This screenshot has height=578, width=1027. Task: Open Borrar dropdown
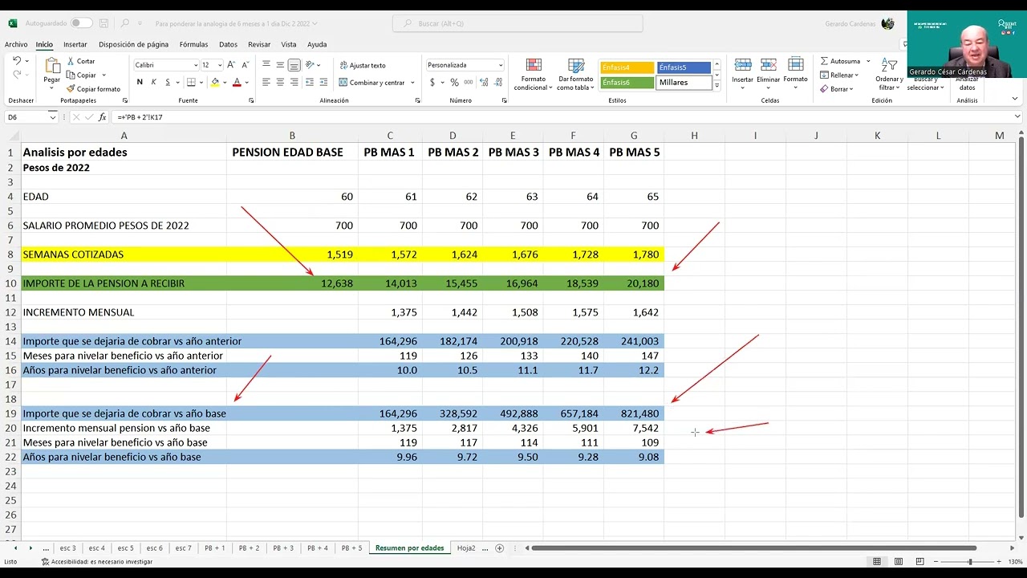(837, 89)
